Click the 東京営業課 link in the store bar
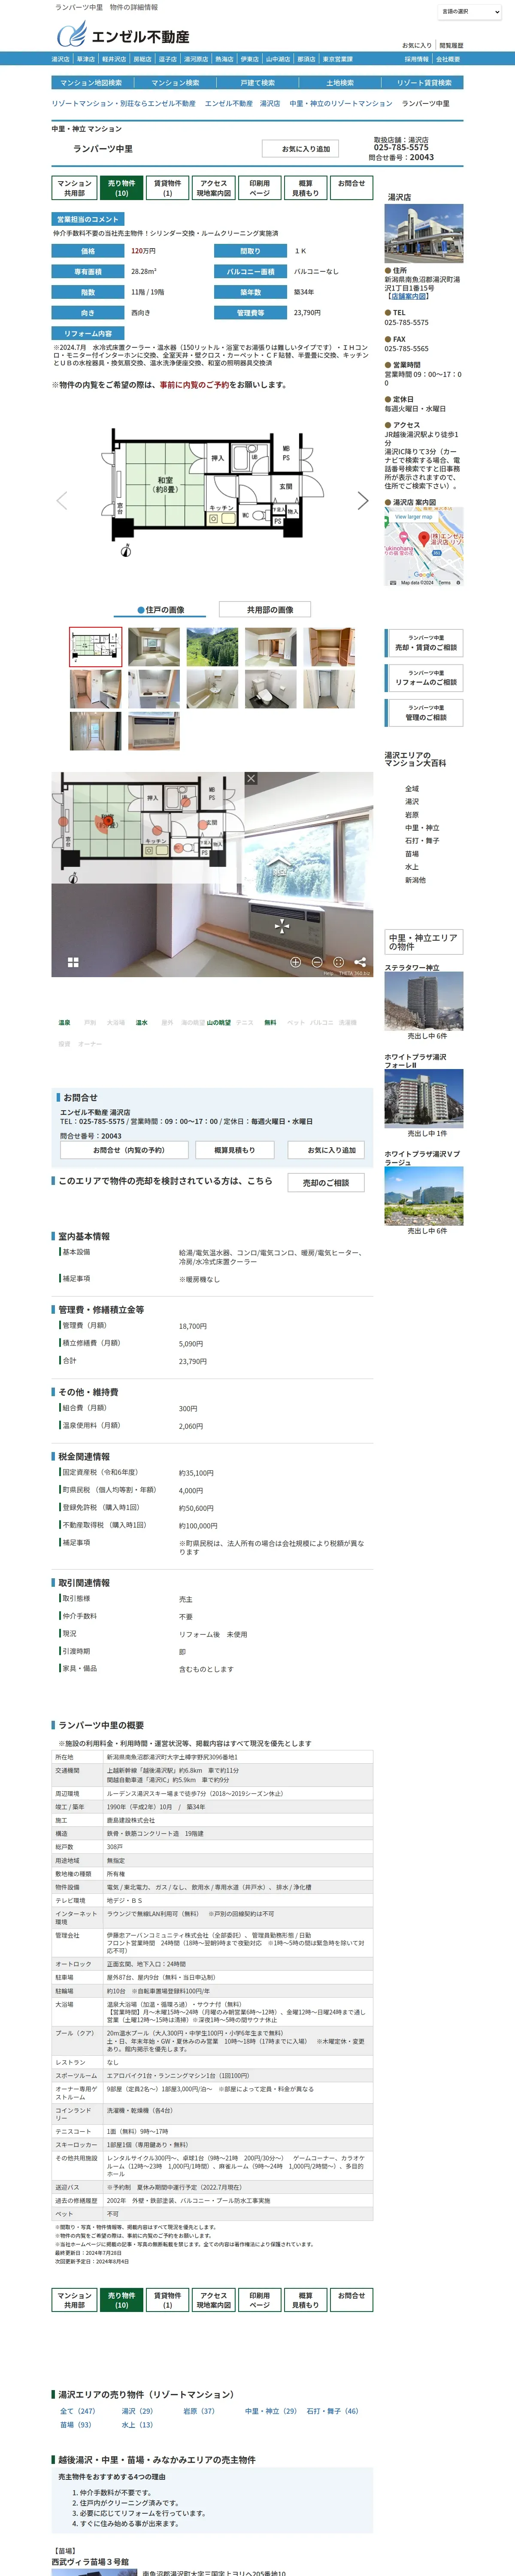 coord(338,59)
